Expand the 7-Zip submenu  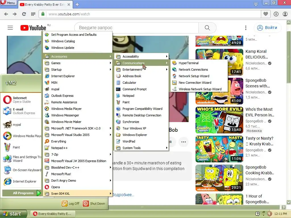[78, 154]
